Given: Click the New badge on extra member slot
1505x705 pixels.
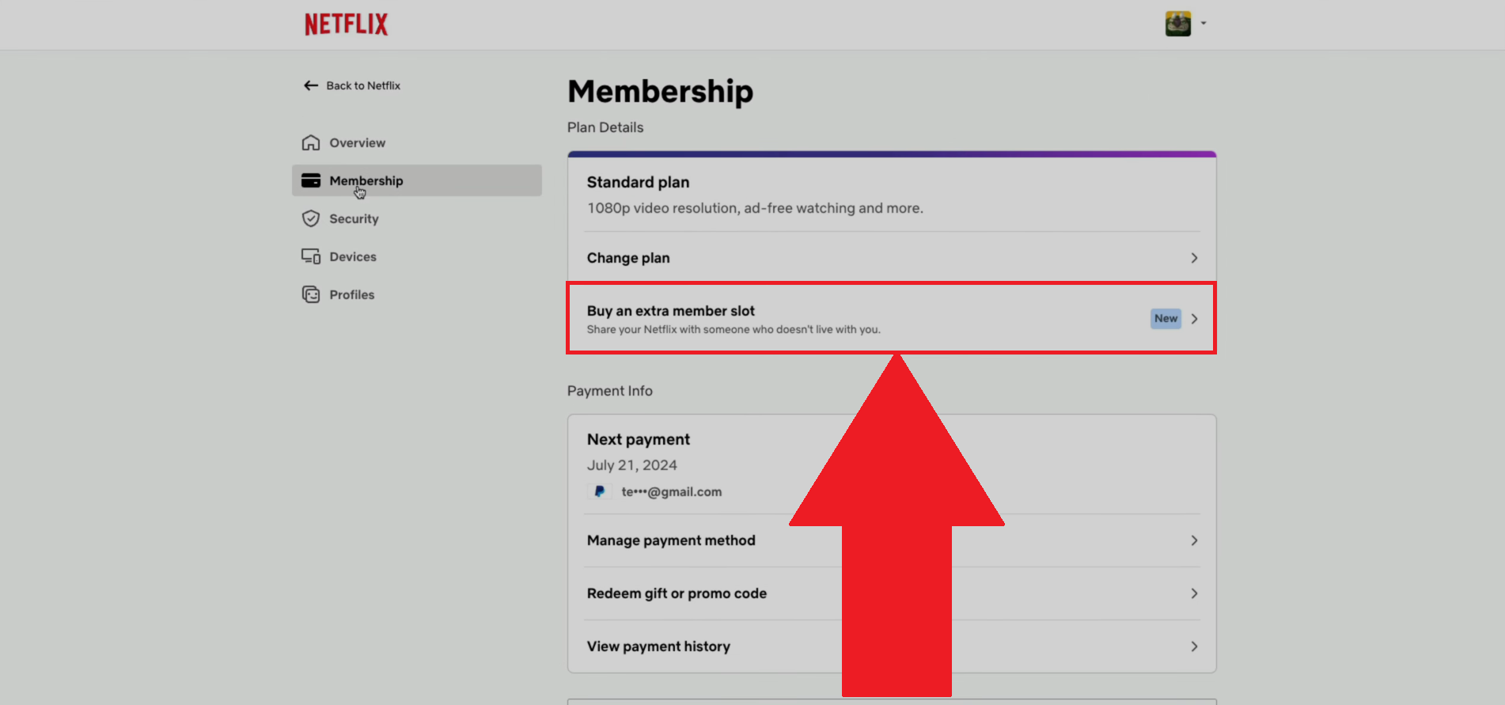Looking at the screenshot, I should (1166, 319).
